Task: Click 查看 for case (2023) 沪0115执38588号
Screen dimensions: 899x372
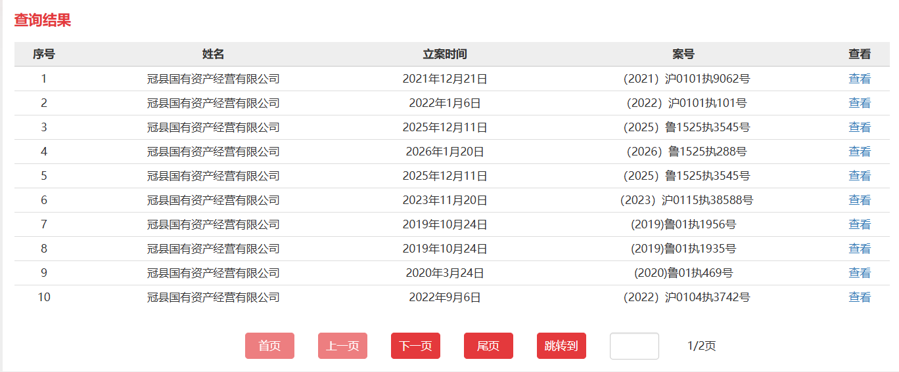Action: pos(859,200)
